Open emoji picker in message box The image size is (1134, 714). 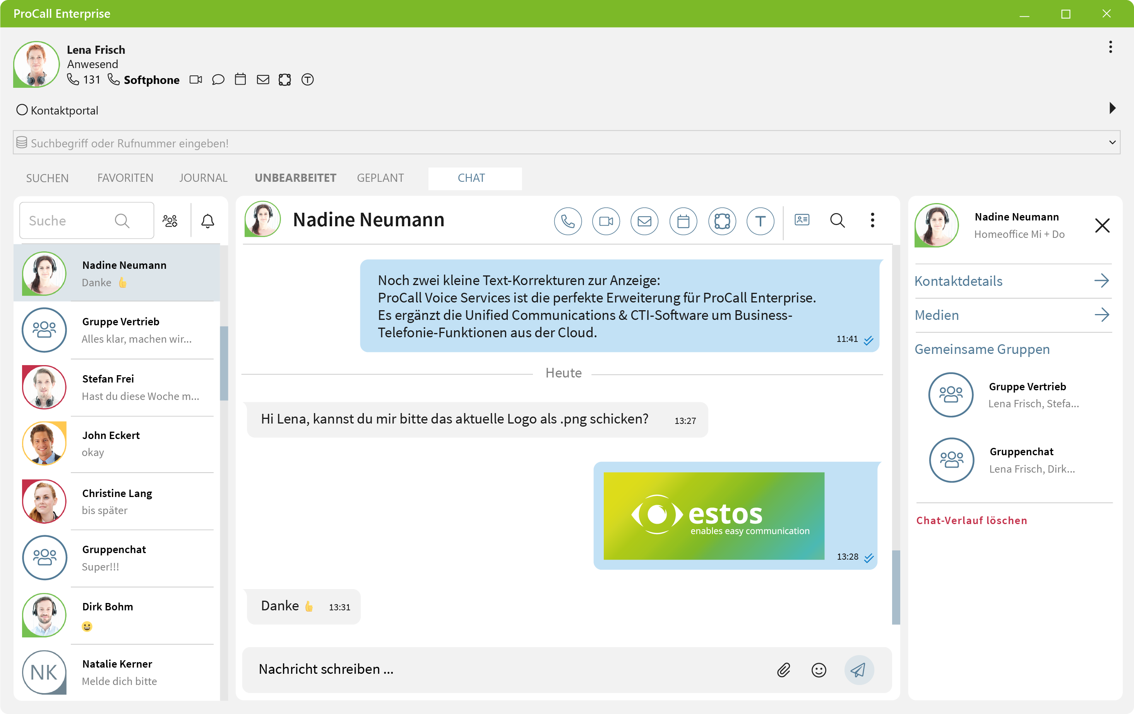click(819, 670)
